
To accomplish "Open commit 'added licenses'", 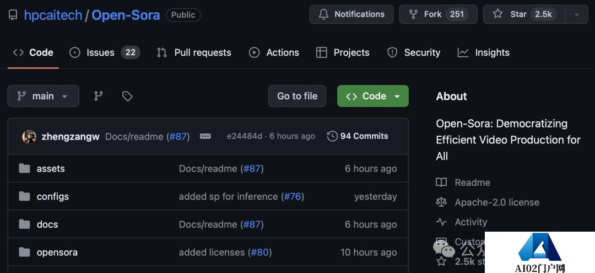I will click(x=212, y=253).
